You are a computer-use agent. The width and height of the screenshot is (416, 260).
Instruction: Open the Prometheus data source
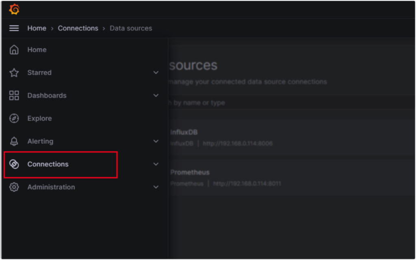(190, 172)
